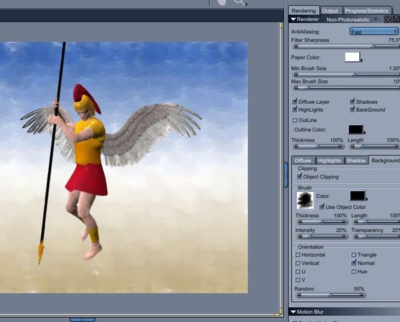The width and height of the screenshot is (400, 322).
Task: Click the Min Brush Size 1.00 value
Action: (395, 68)
